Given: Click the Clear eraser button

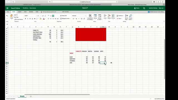Looking at the screenshot, I should coord(119,19).
